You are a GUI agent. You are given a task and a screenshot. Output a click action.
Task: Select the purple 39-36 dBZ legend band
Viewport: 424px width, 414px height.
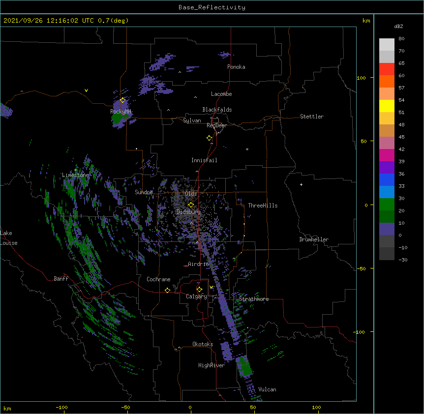(x=387, y=168)
